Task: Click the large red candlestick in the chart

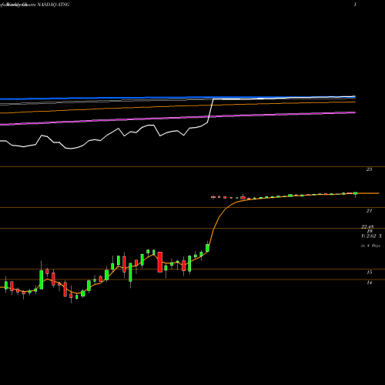Action: point(160,262)
